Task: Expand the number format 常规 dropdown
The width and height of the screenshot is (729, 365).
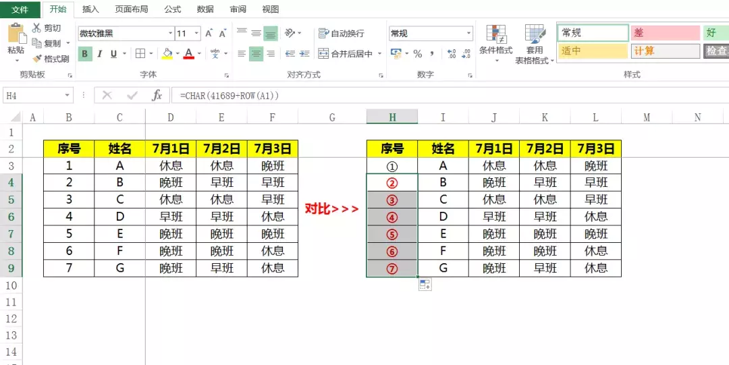Action: (x=468, y=34)
